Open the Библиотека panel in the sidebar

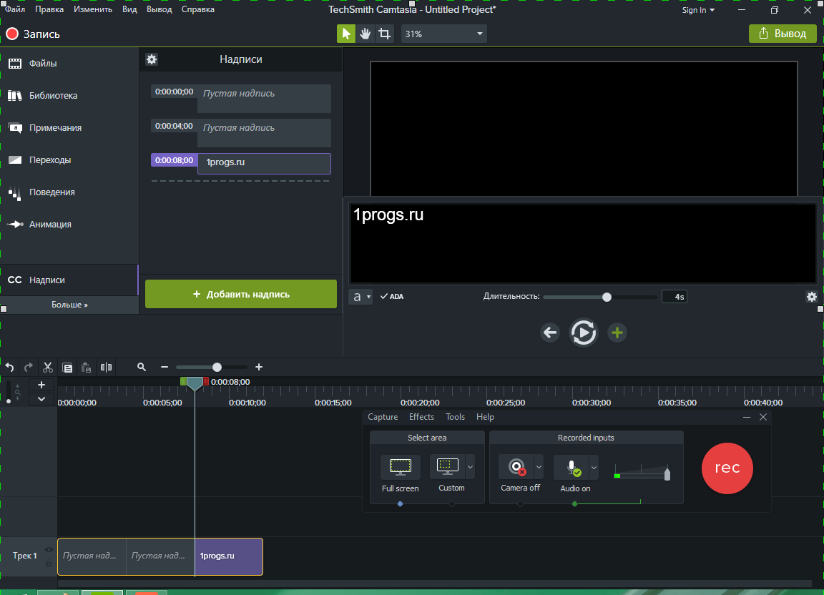point(43,95)
